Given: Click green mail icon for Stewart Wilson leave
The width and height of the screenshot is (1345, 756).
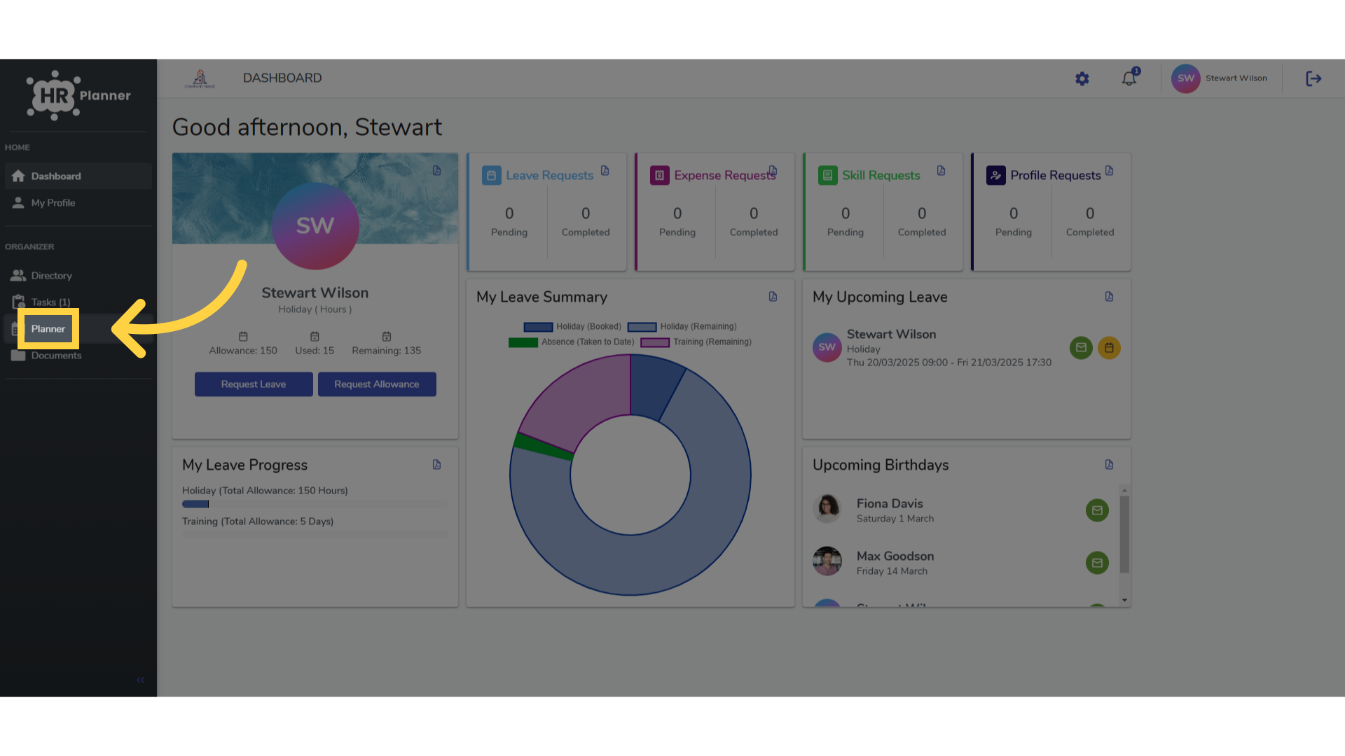Looking at the screenshot, I should point(1081,347).
